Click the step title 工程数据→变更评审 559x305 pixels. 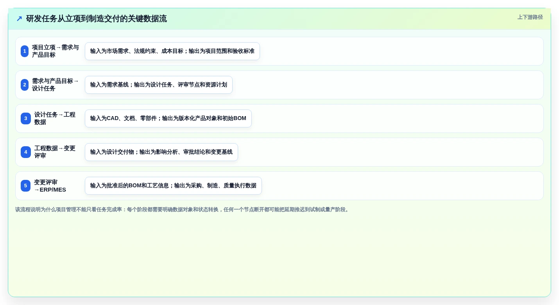[55, 152]
